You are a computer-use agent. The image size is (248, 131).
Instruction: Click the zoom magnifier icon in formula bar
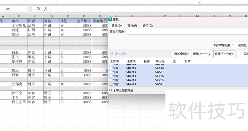coord(38,9)
